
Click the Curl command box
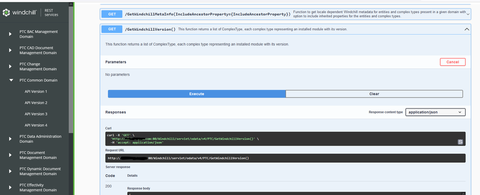click(x=285, y=139)
